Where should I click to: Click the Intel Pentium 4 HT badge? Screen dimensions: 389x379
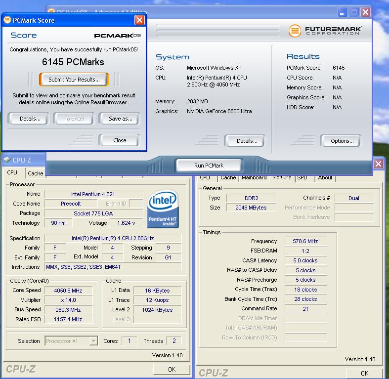point(163,209)
